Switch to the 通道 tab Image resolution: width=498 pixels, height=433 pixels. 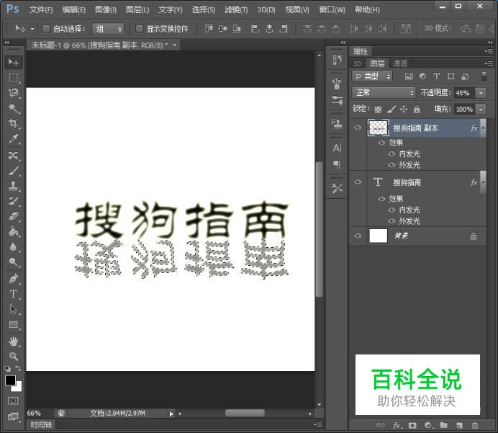[400, 63]
